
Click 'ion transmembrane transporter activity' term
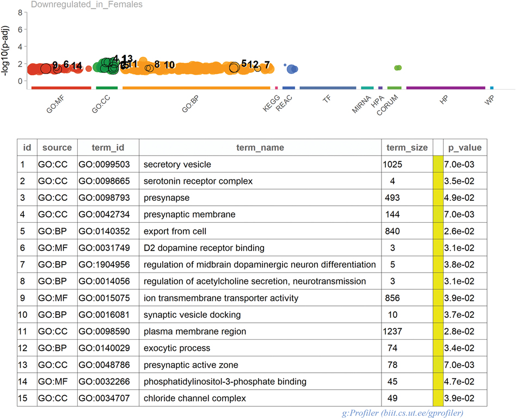(221, 298)
